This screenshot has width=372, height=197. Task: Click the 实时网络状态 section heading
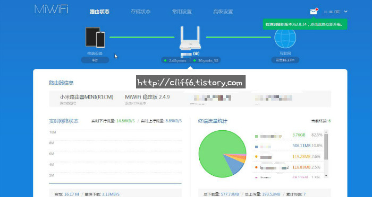click(64, 121)
